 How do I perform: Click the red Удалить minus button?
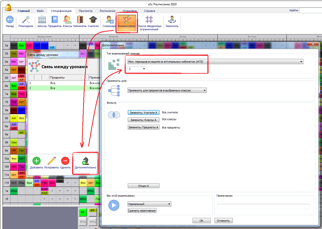65,161
